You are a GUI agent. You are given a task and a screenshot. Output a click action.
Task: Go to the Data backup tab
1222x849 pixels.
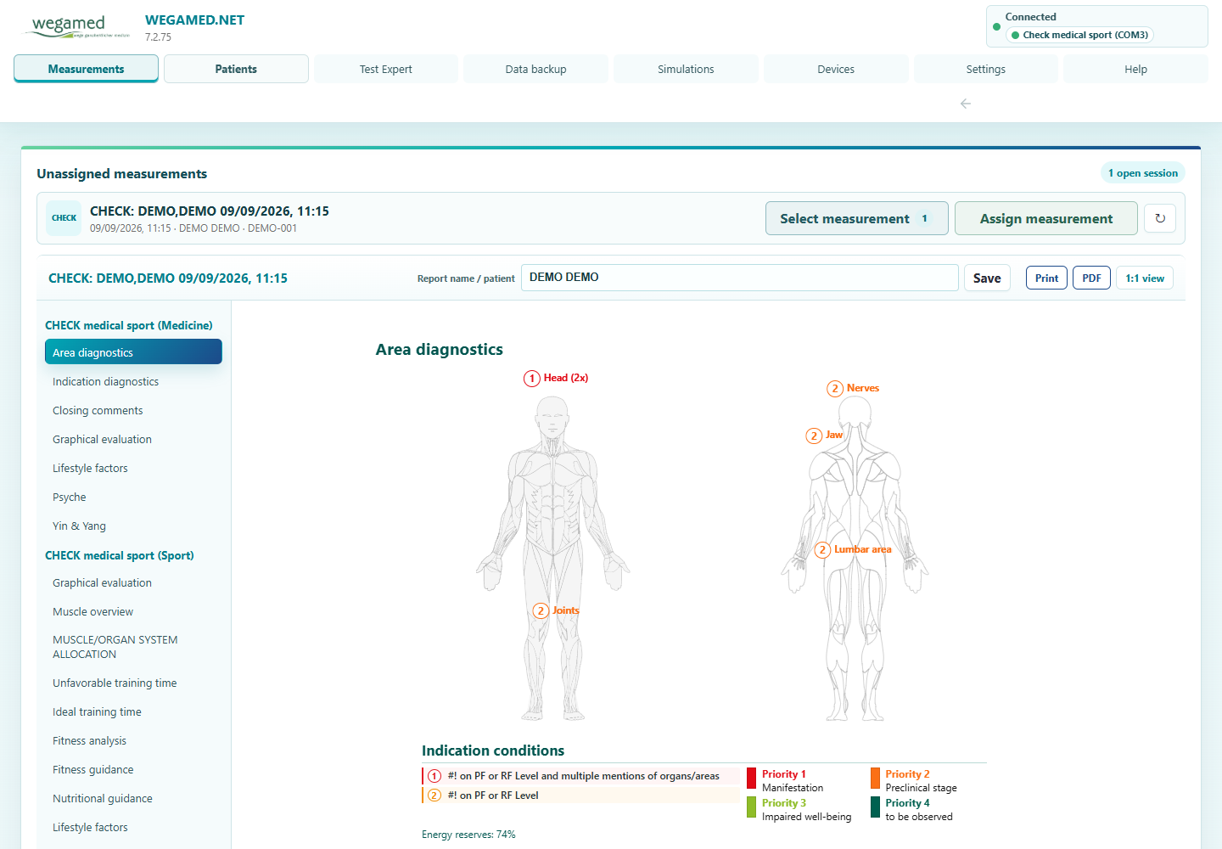click(x=535, y=69)
